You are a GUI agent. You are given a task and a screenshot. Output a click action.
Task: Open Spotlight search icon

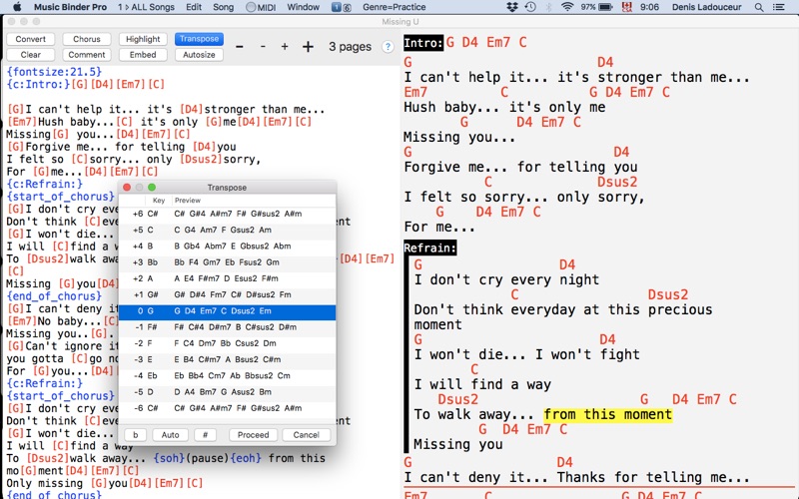point(759,7)
